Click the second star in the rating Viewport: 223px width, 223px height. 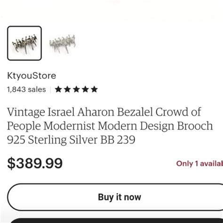[x=67, y=89]
